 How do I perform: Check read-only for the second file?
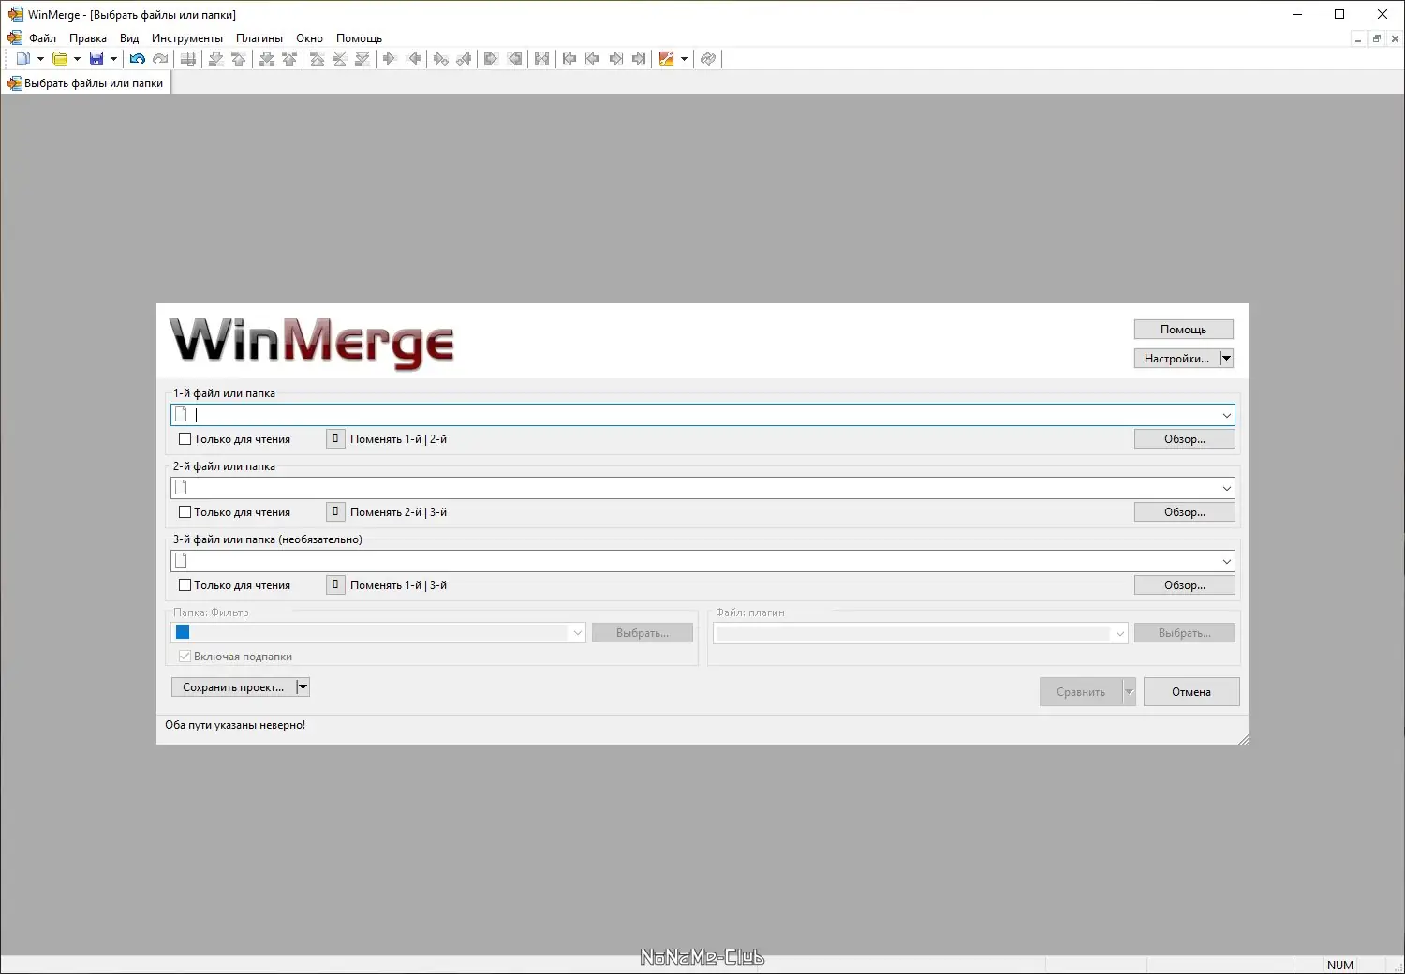click(x=185, y=511)
